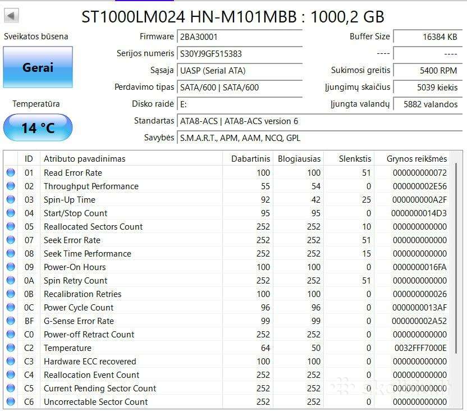The height and width of the screenshot is (411, 467).
Task: Click status dot for Power Cycle Count
Action: (11, 307)
